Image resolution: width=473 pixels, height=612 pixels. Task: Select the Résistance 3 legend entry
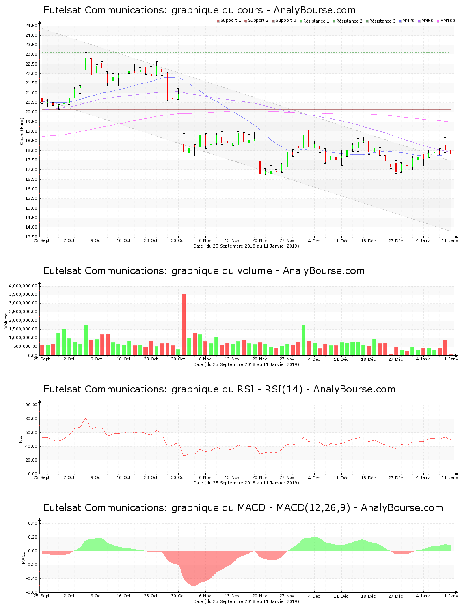[x=381, y=21]
